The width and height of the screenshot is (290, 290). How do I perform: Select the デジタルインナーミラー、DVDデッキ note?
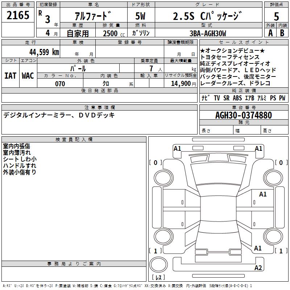59,115
